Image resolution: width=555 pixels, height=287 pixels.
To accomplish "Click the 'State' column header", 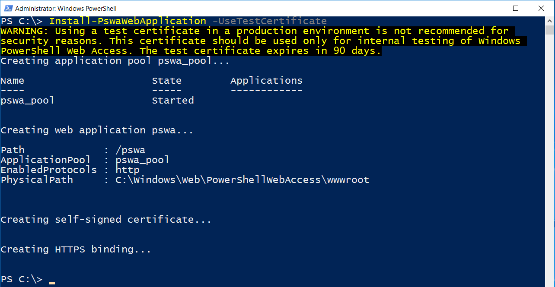I will [x=167, y=81].
